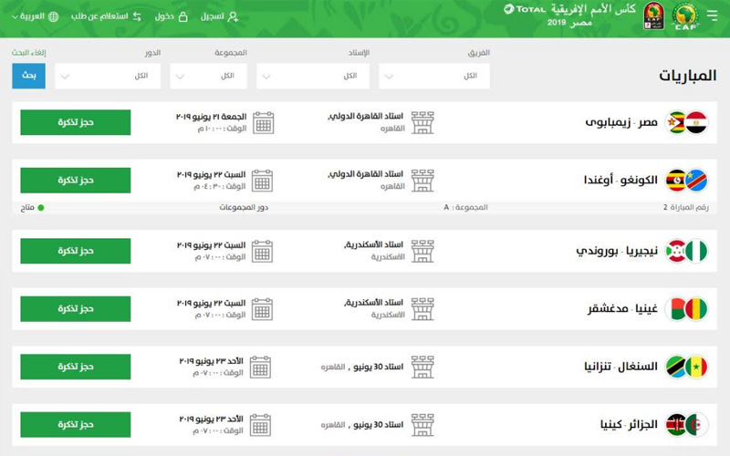Click the AFCON 2019 trophy logo

tap(653, 15)
